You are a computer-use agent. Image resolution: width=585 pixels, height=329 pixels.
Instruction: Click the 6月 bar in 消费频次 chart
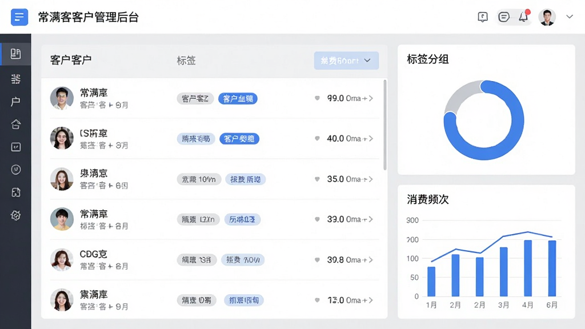click(552, 268)
